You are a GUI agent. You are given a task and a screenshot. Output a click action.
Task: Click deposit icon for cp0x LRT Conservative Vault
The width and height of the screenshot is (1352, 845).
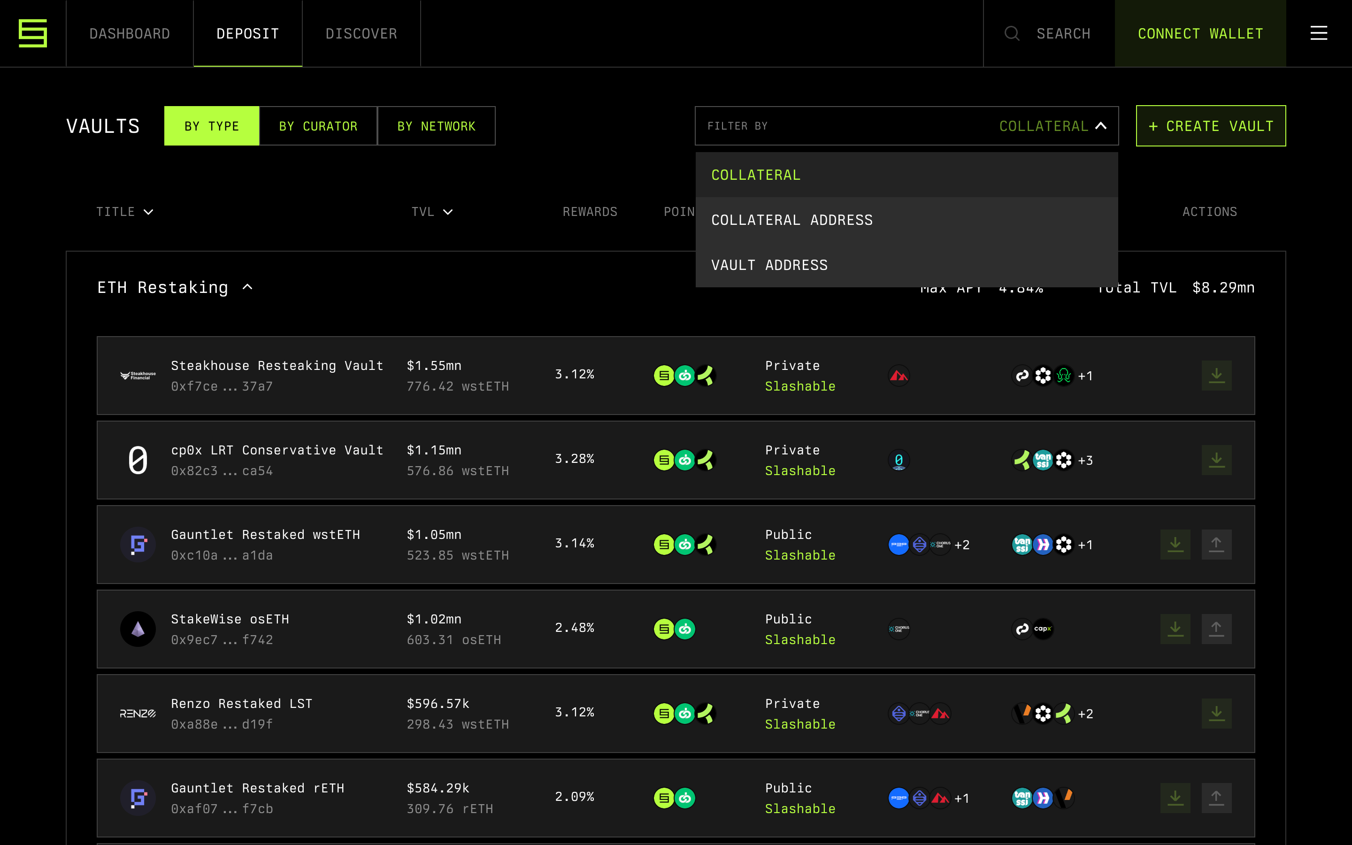coord(1216,460)
